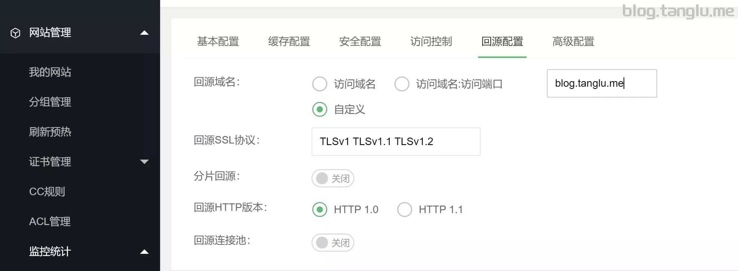Viewport: 738px width, 271px height.
Task: Switch to the 基本配置 tab
Action: pos(218,41)
